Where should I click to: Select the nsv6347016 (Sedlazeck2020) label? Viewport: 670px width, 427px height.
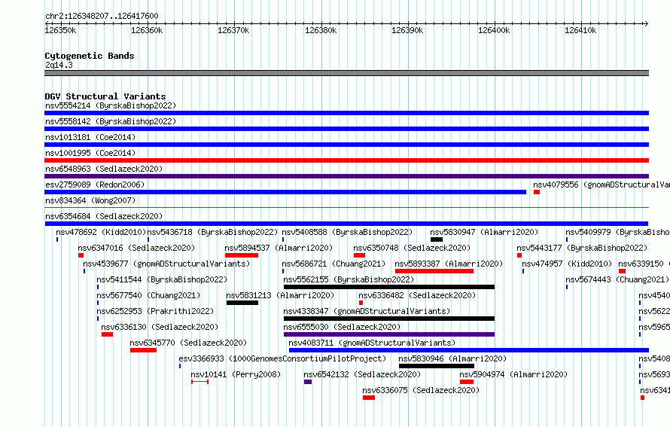pyautogui.click(x=136, y=248)
